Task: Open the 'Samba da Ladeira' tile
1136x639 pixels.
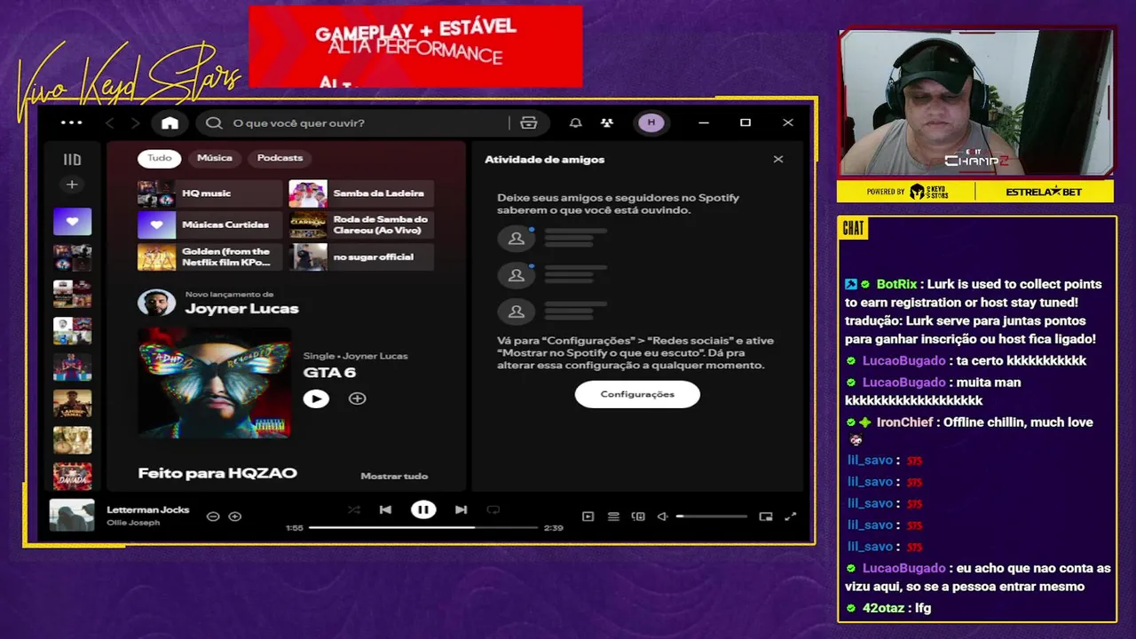Action: coord(361,193)
